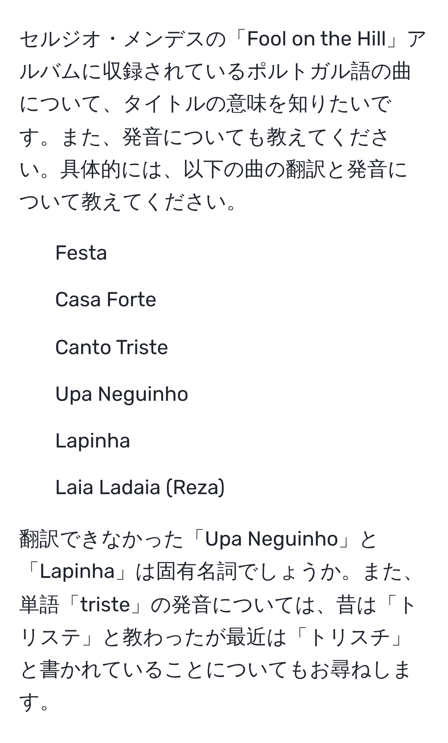Click the word ポルトガル語
The height and width of the screenshot is (743, 448).
tap(308, 72)
